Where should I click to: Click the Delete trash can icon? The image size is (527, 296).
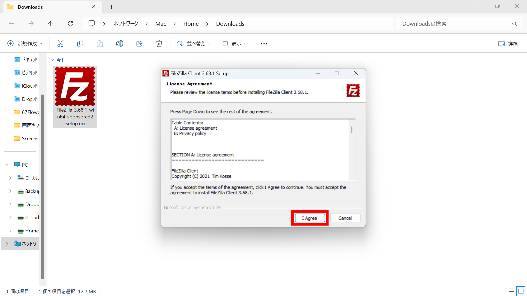click(159, 44)
